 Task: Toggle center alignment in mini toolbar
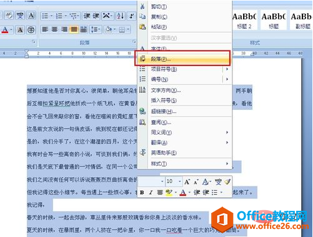[x=160, y=193]
